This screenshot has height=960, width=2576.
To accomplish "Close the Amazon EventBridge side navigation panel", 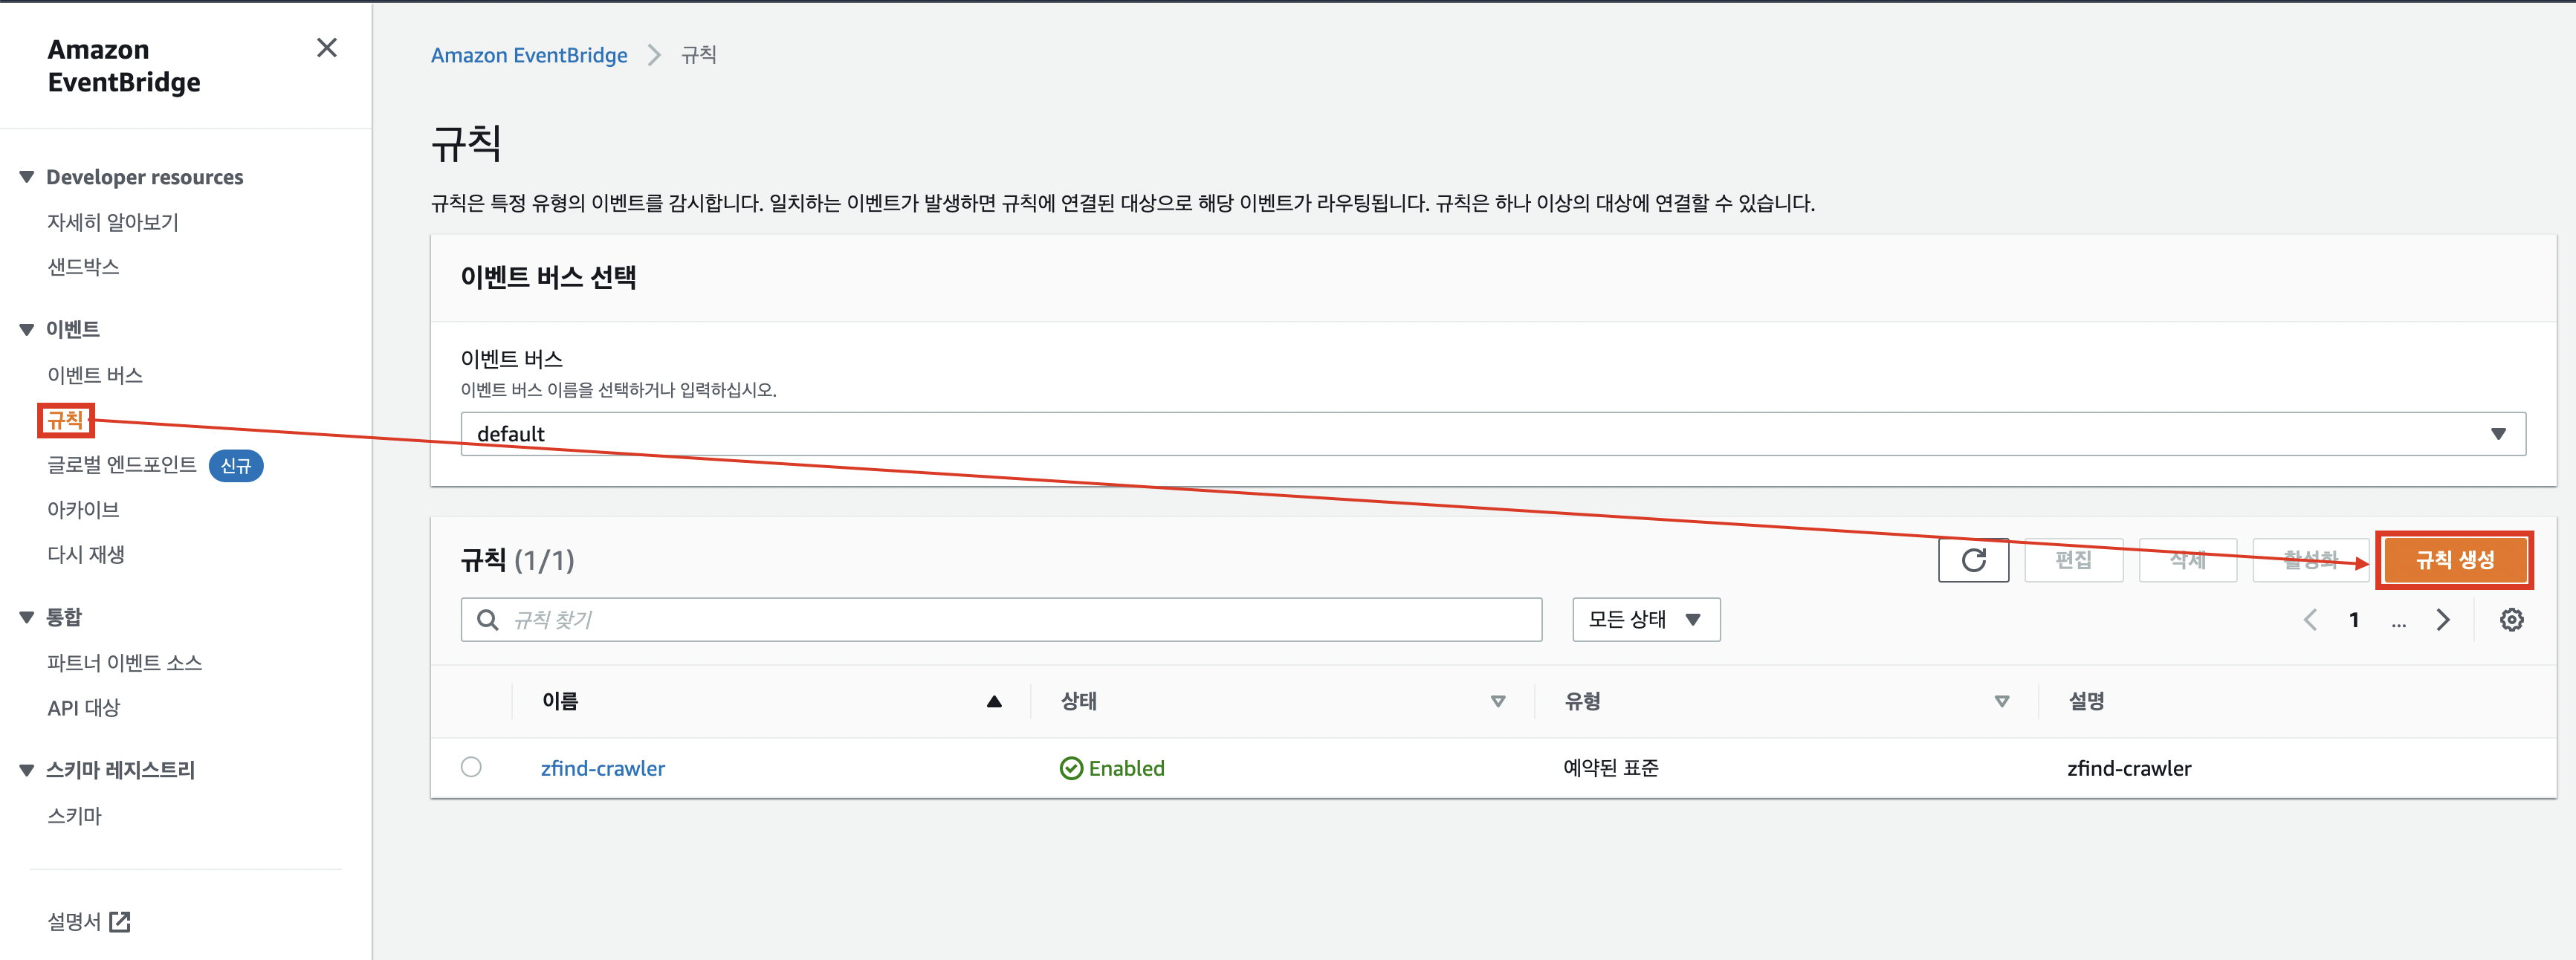I will (x=326, y=48).
